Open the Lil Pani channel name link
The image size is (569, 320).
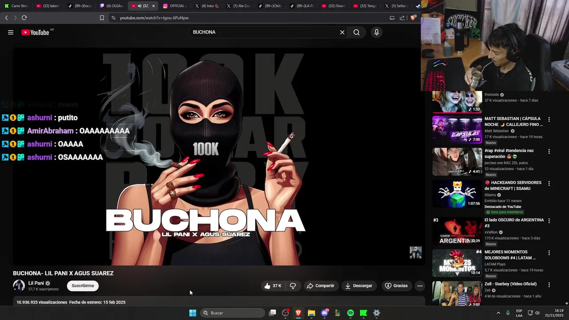point(36,283)
